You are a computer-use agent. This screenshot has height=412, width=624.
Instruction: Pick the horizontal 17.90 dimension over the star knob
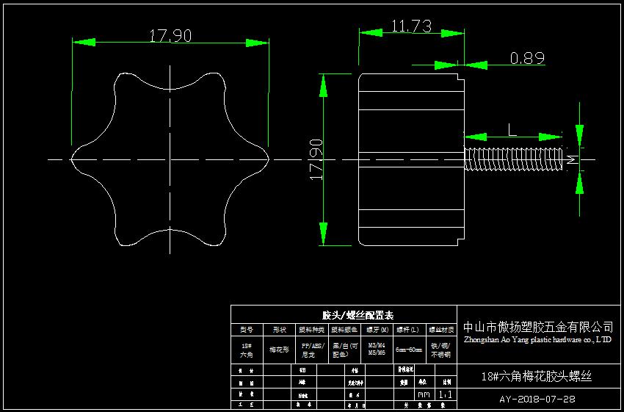170,36
